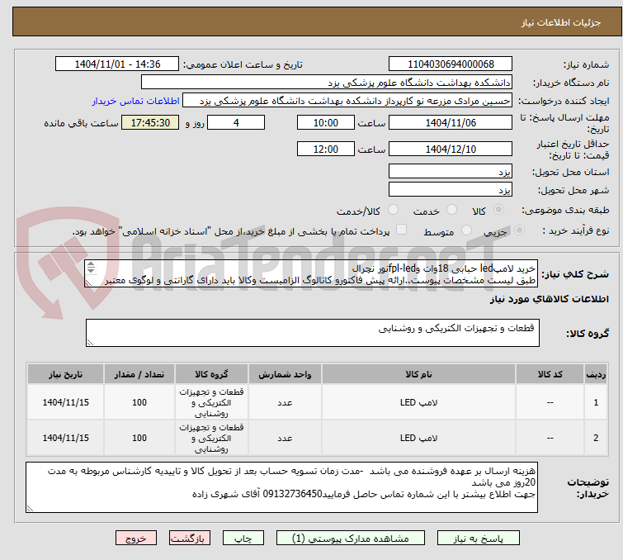The width and height of the screenshot is (623, 560).
Task: Click the گروه کالا column header
Action: (211, 374)
